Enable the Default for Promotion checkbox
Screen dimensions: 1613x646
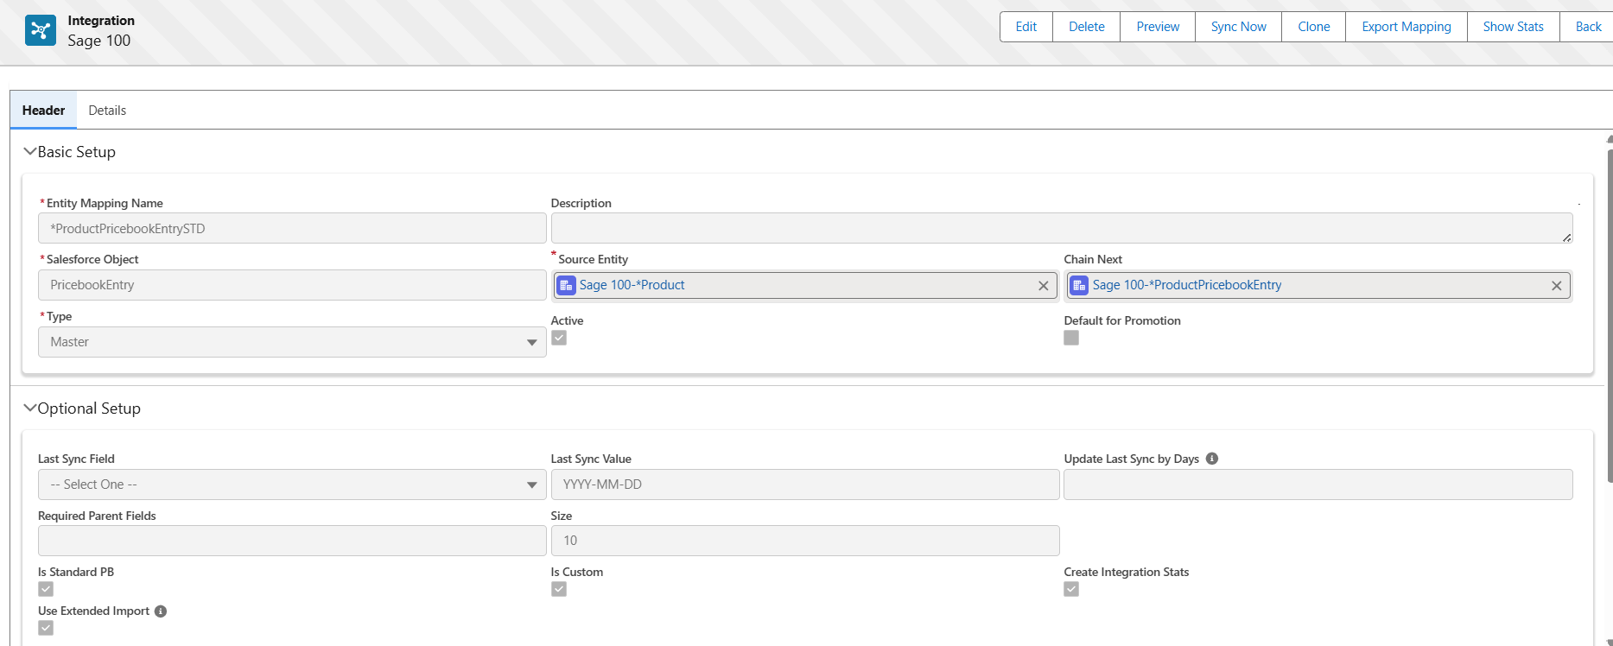(1071, 338)
